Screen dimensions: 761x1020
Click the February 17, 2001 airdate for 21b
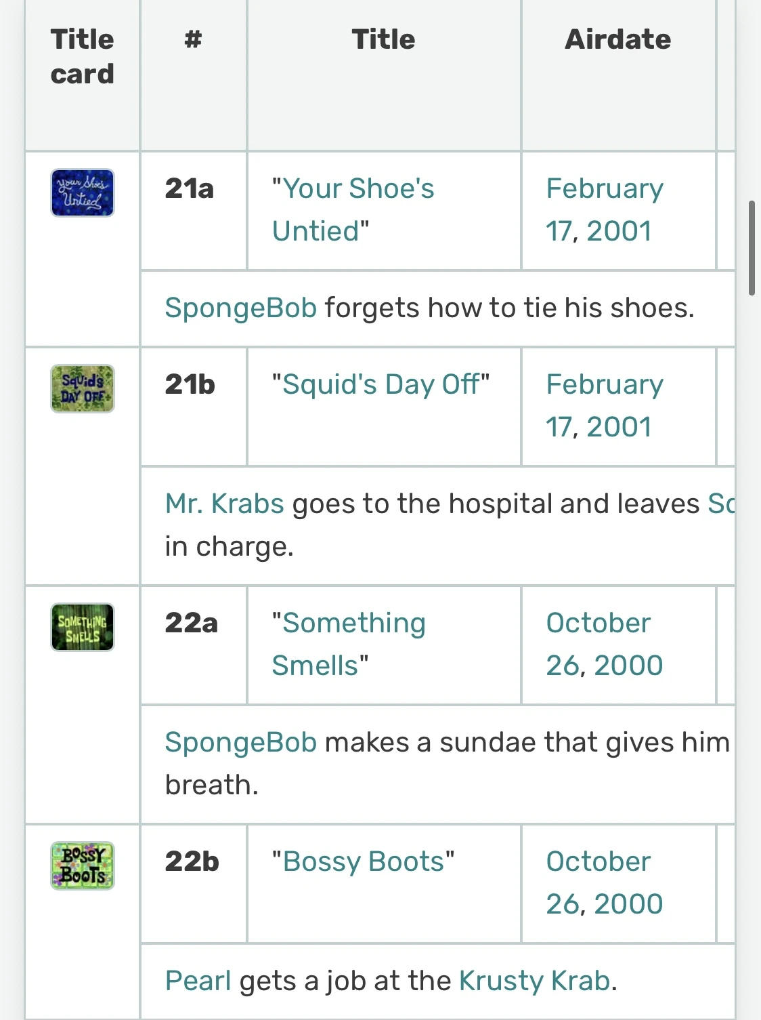[604, 405]
